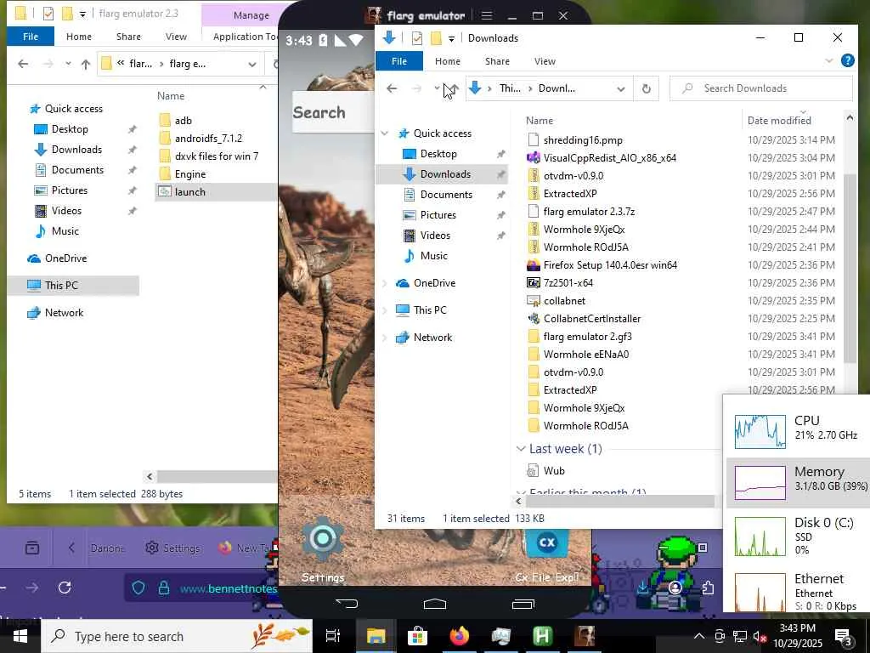This screenshot has width=870, height=653.
Task: Open Cx File Explorer app icon
Action: pyautogui.click(x=546, y=543)
